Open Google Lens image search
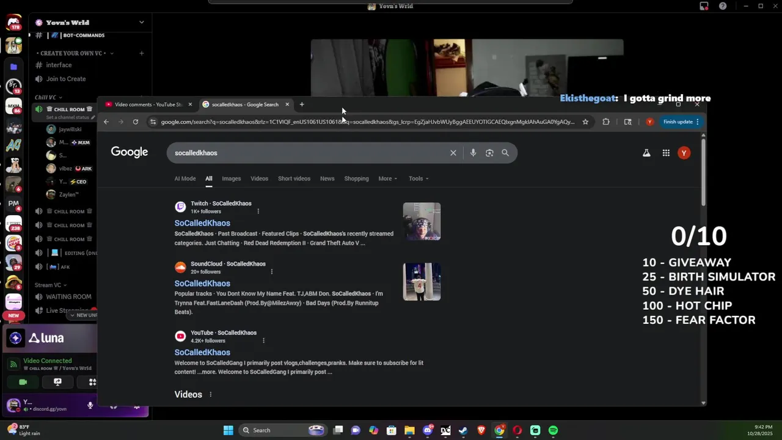The height and width of the screenshot is (440, 782). 489,153
